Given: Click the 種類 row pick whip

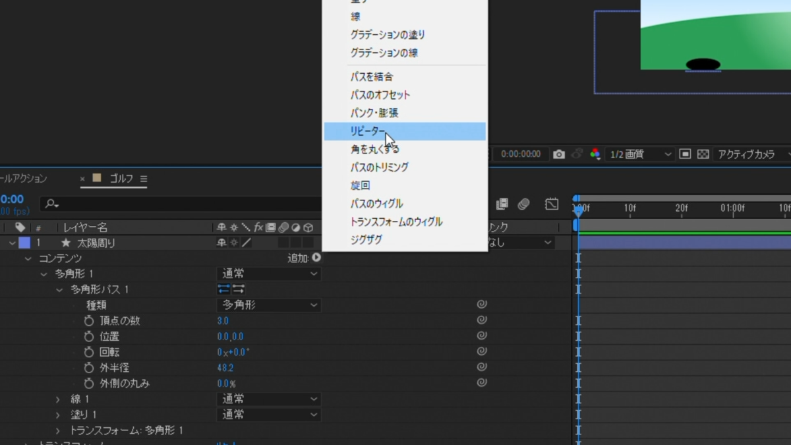Looking at the screenshot, I should (x=482, y=305).
